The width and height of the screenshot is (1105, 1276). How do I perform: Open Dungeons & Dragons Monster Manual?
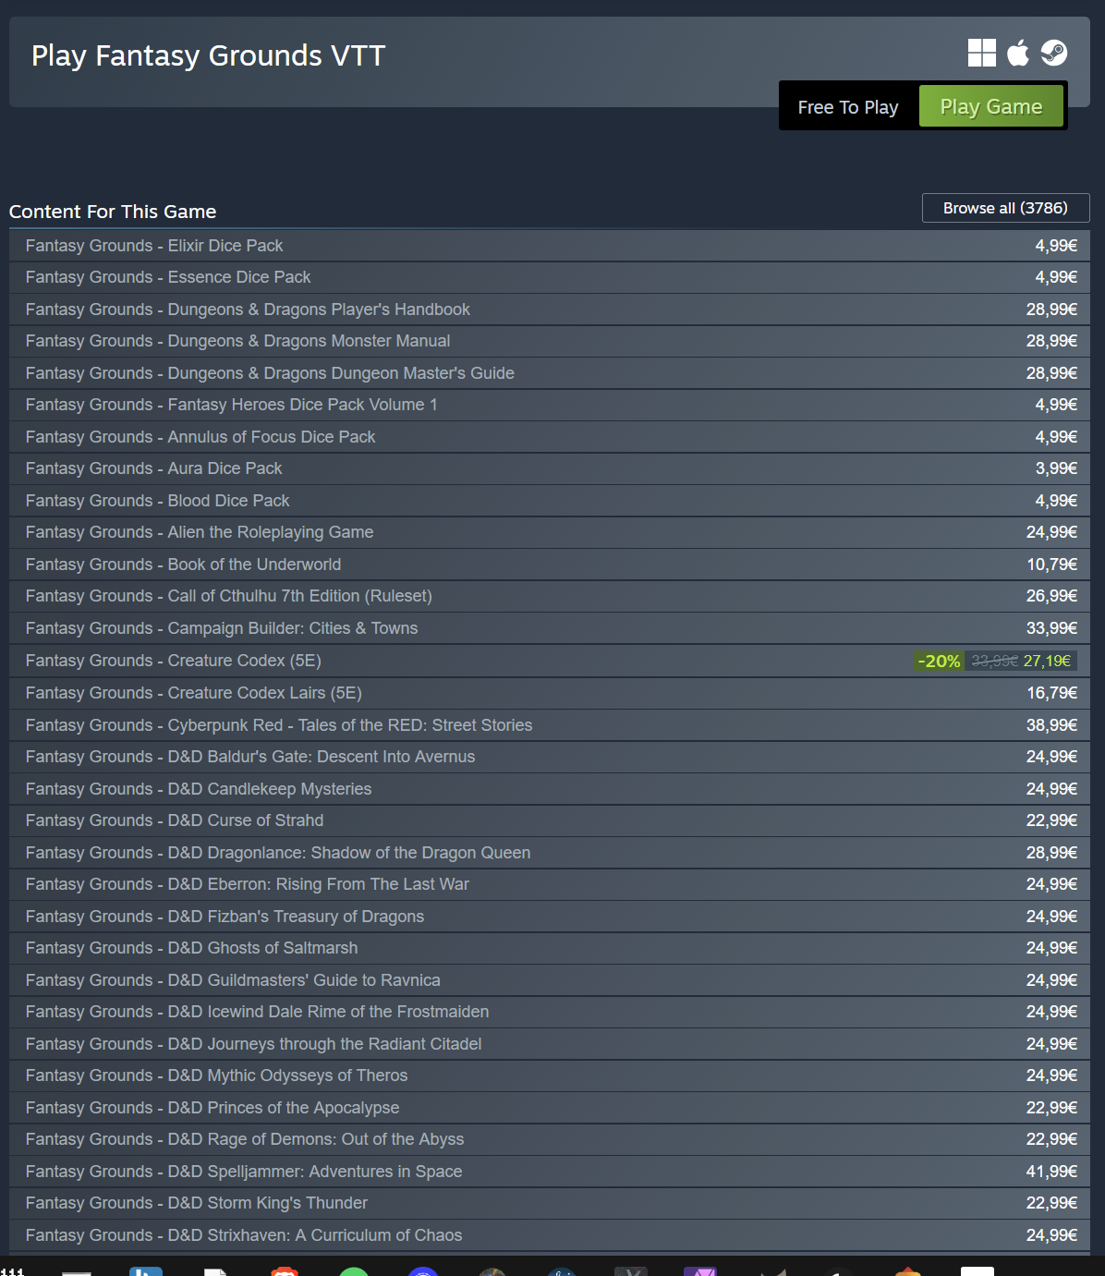point(550,341)
